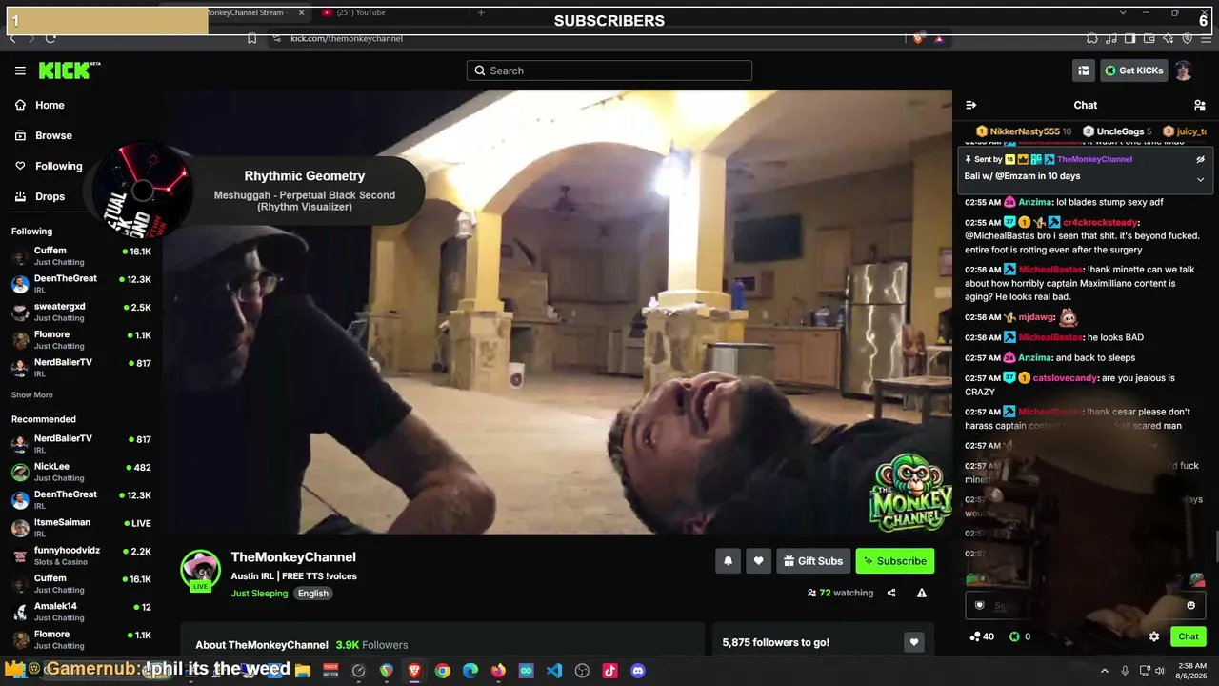Click the Kick logo
1219x686 pixels.
(x=69, y=71)
